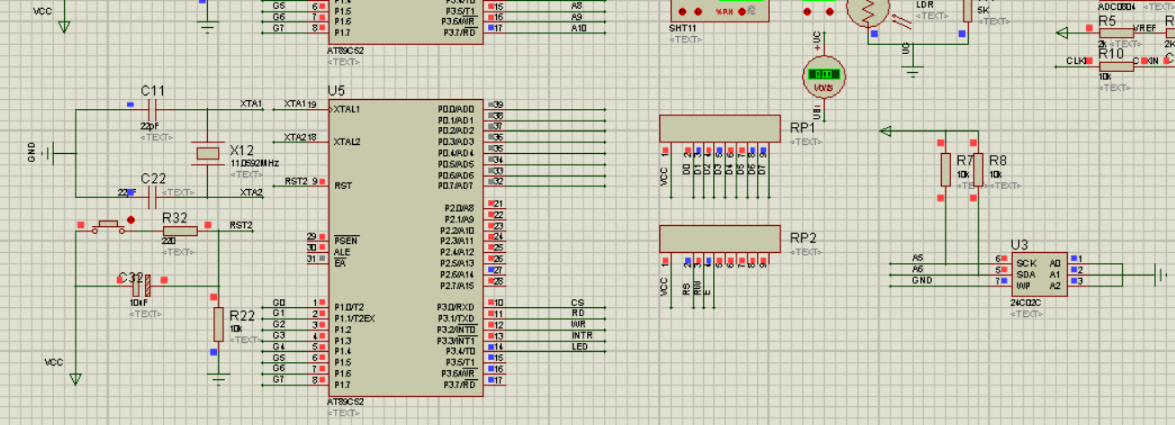The image size is (1175, 425).
Task: Select resistor R5 near VREF
Action: 1116,33
